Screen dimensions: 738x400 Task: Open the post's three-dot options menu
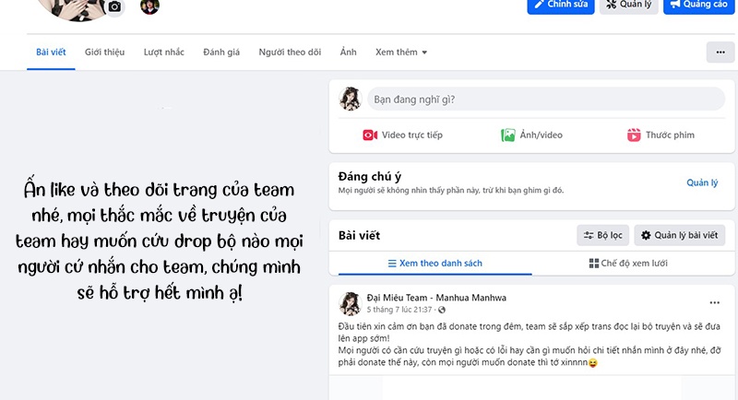pos(714,302)
